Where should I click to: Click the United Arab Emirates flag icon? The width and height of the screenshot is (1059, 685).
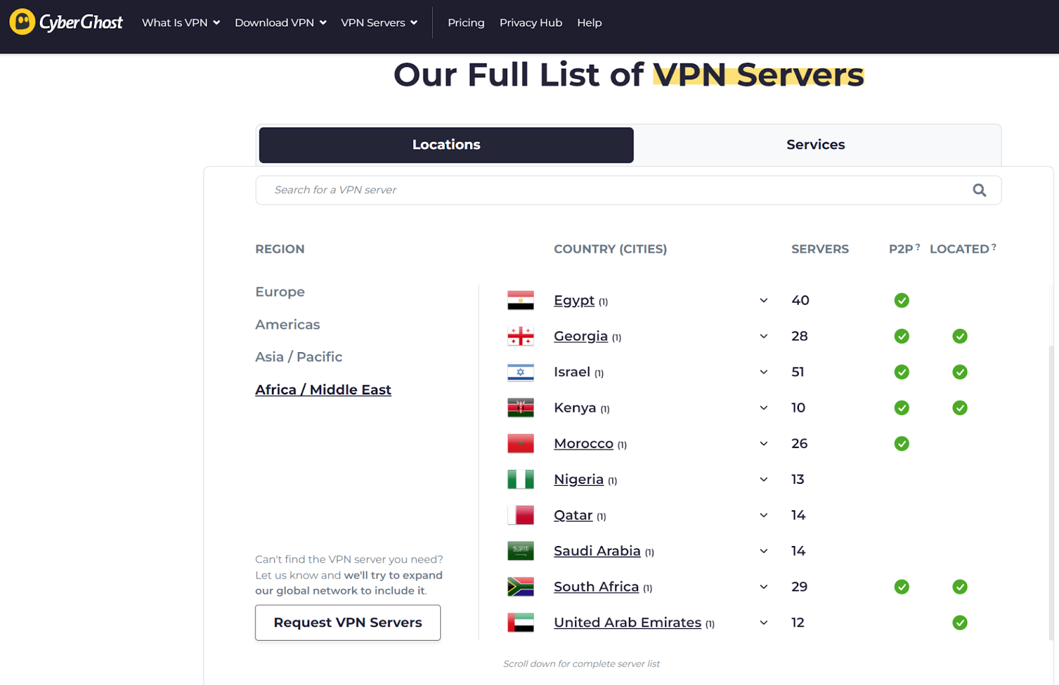[520, 622]
